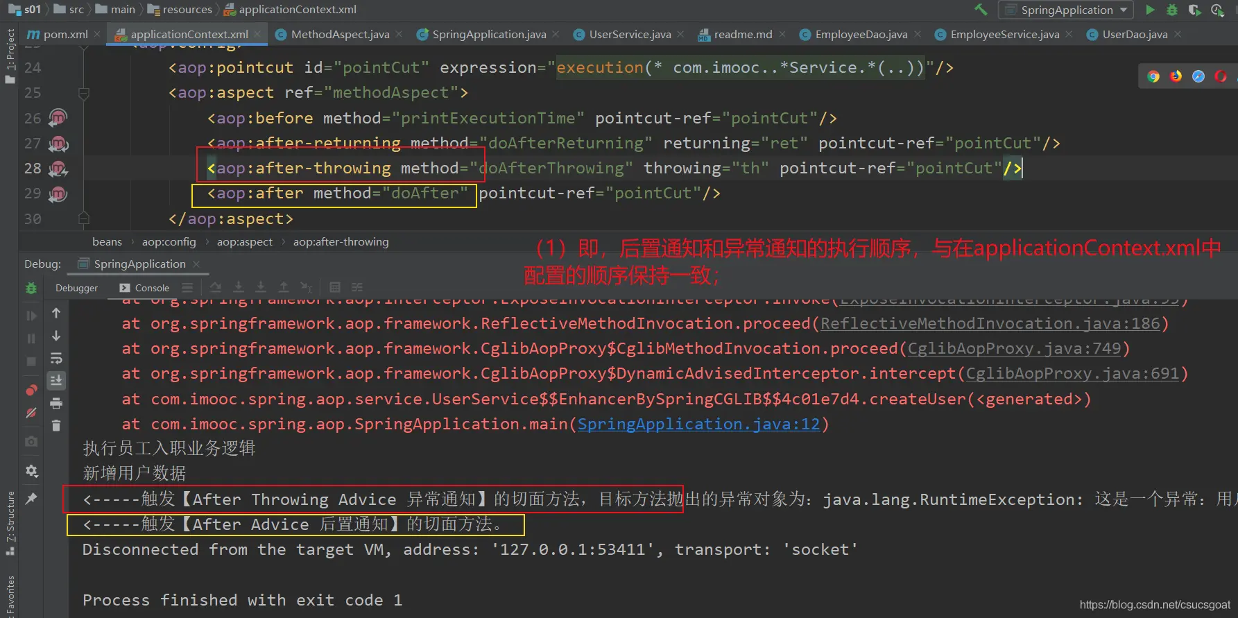
Task: Click the Pause Program icon in Debug panel
Action: [31, 338]
